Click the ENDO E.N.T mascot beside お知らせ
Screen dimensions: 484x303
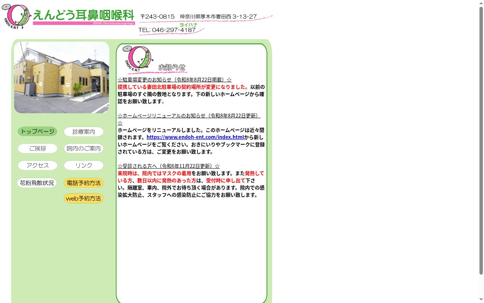tap(138, 59)
